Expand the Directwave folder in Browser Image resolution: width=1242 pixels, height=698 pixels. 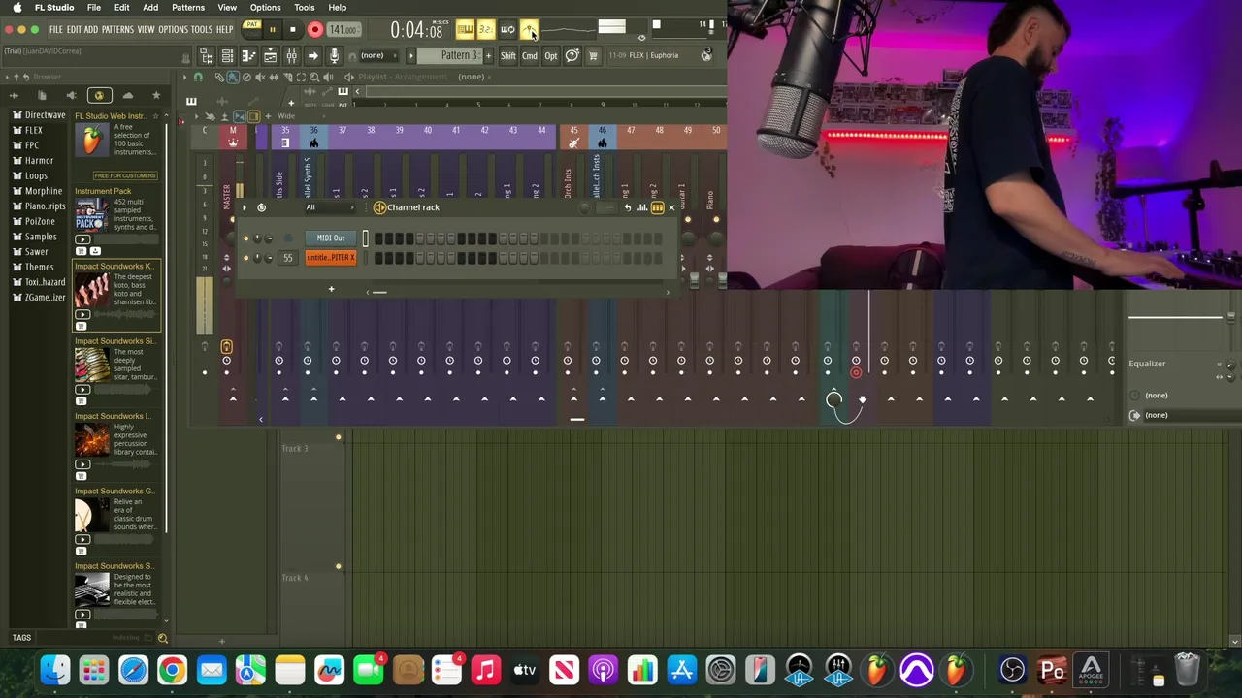pyautogui.click(x=40, y=115)
